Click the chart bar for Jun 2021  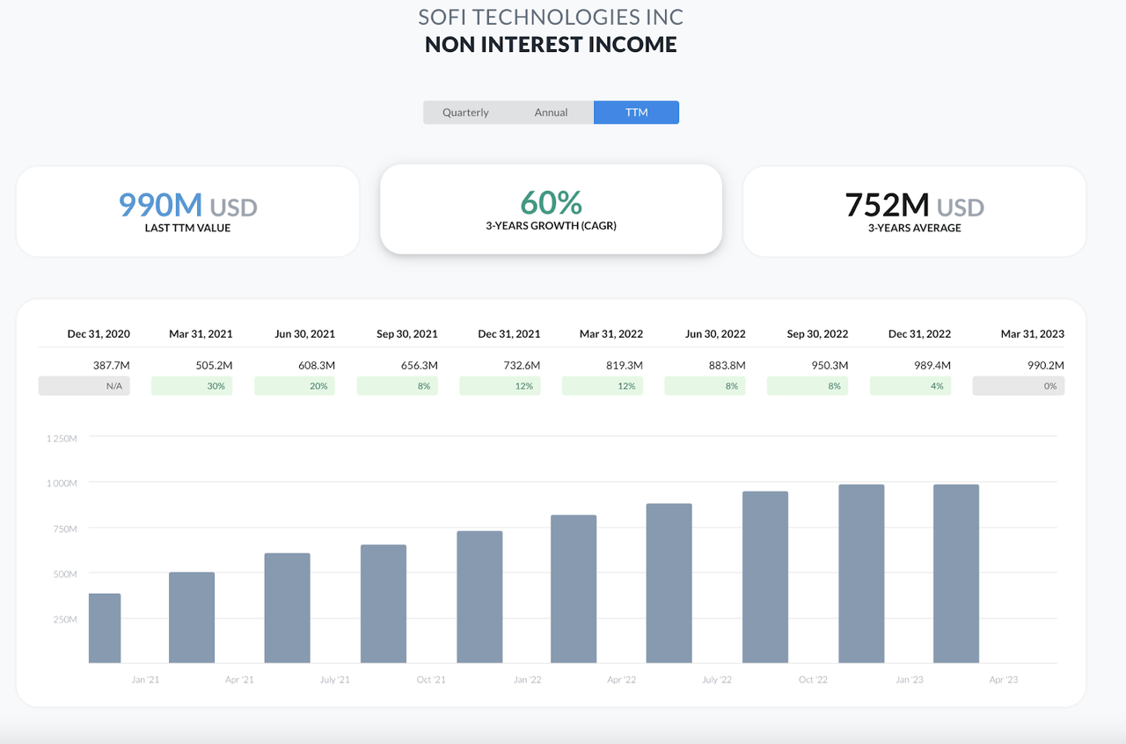point(288,608)
